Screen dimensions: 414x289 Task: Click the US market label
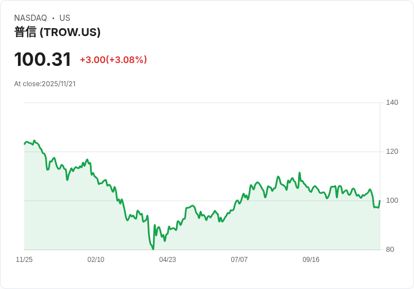pos(65,18)
